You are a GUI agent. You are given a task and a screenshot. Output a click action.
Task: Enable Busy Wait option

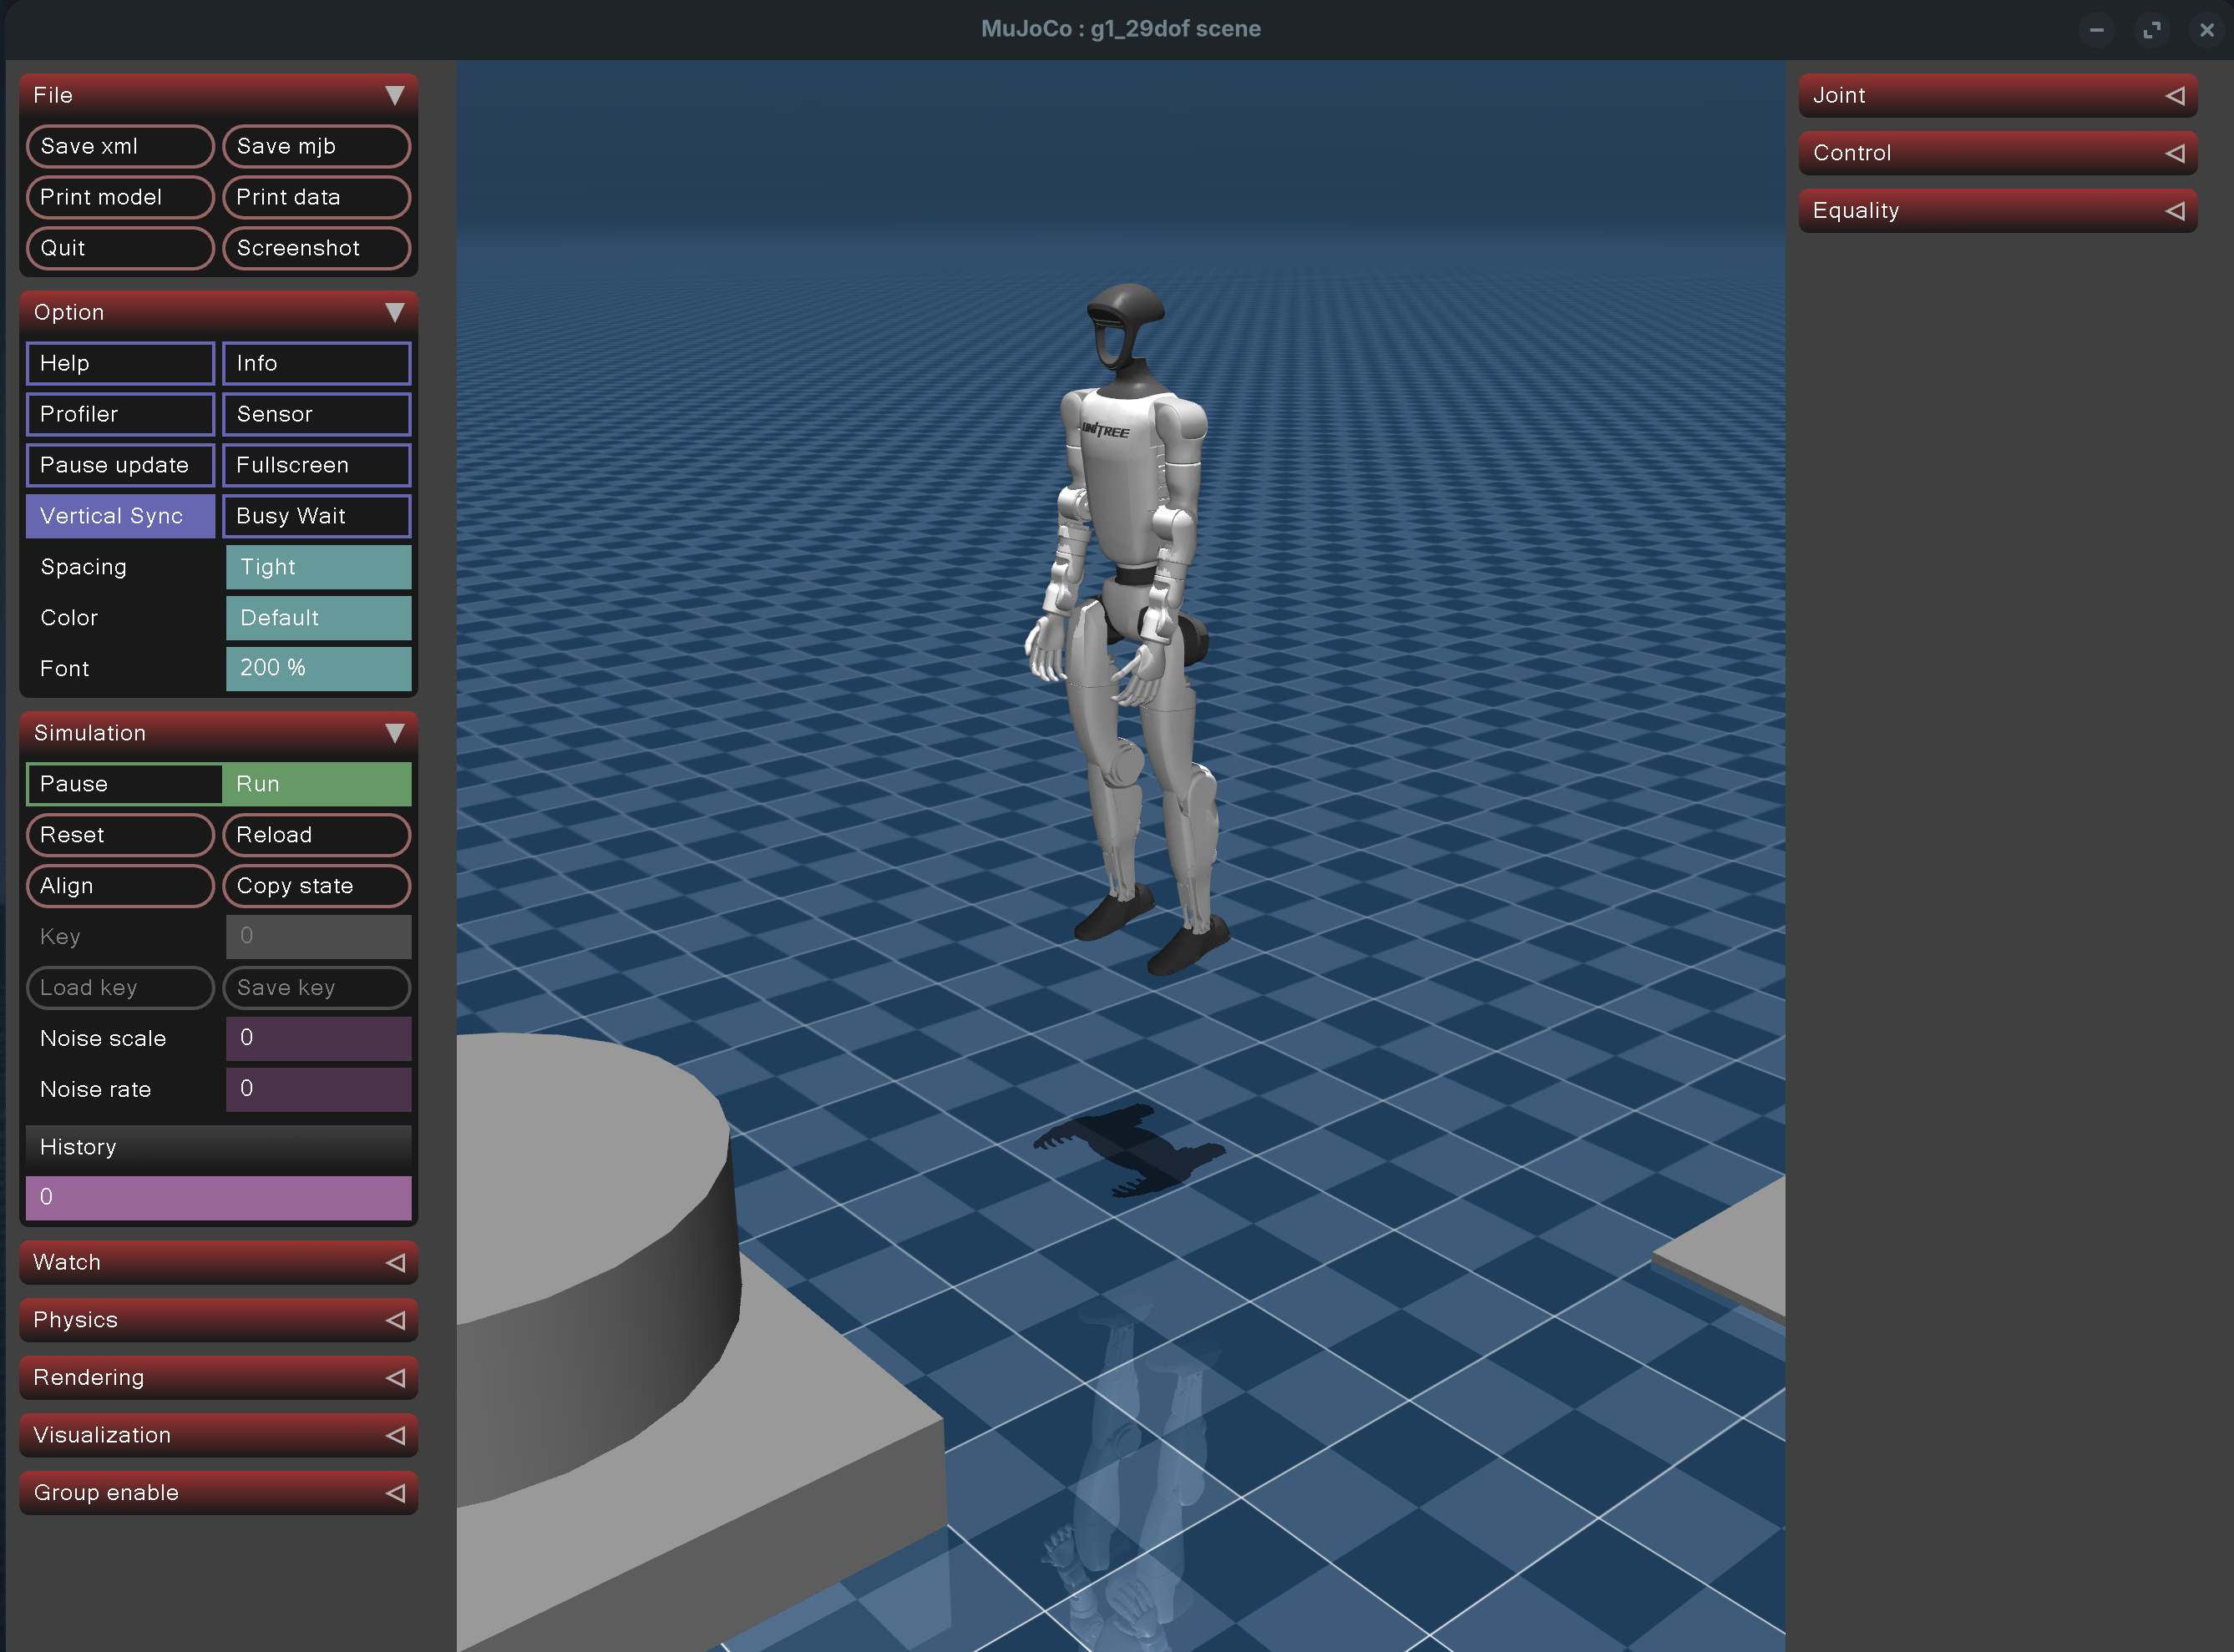tap(317, 516)
